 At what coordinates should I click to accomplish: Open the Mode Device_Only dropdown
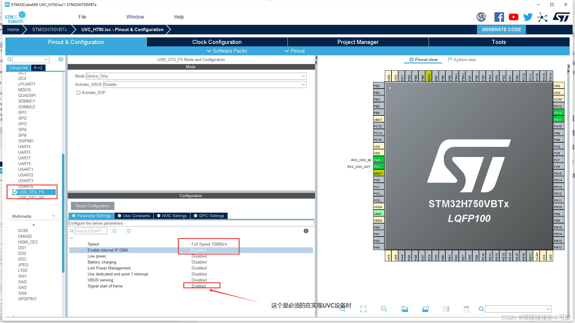click(196, 76)
